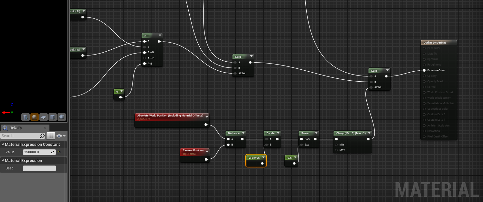483x202 pixels.
Task: Open the Distance node header dropdown
Action: pos(243,133)
